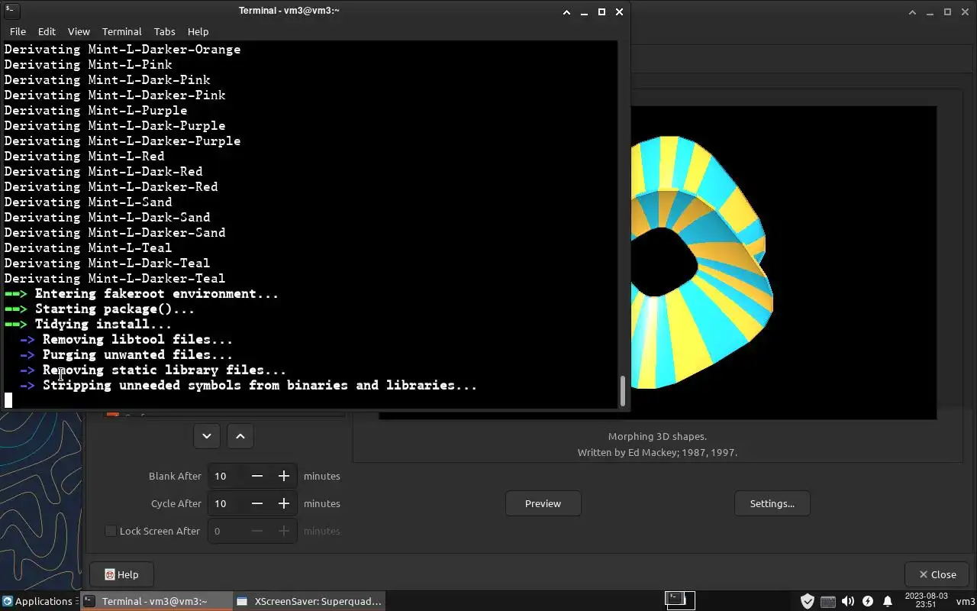The height and width of the screenshot is (611, 977).
Task: Click the 'Derivating Mint-L-Darker-Orange' line
Action: point(122,50)
